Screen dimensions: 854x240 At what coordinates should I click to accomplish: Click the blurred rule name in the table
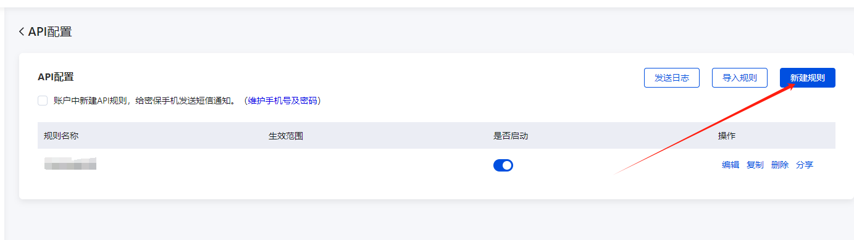point(70,163)
